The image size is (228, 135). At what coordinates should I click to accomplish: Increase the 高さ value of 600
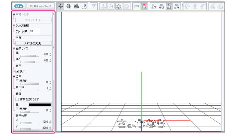click(x=50, y=60)
